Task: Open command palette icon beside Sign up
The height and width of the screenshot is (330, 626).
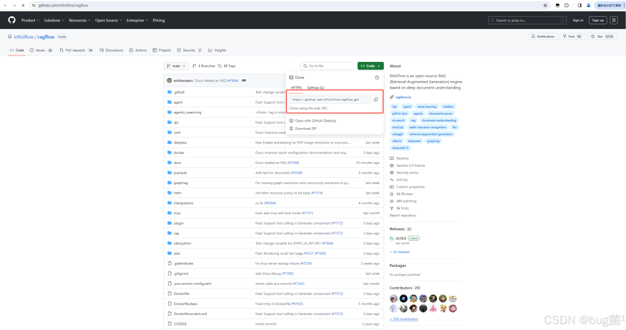Action: pos(614,20)
